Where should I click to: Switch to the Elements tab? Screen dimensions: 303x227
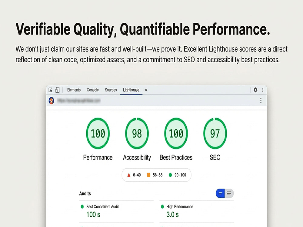(x=74, y=90)
